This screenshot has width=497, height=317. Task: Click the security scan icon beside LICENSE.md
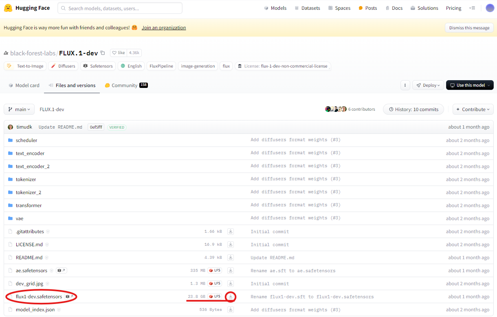[x=46, y=245]
